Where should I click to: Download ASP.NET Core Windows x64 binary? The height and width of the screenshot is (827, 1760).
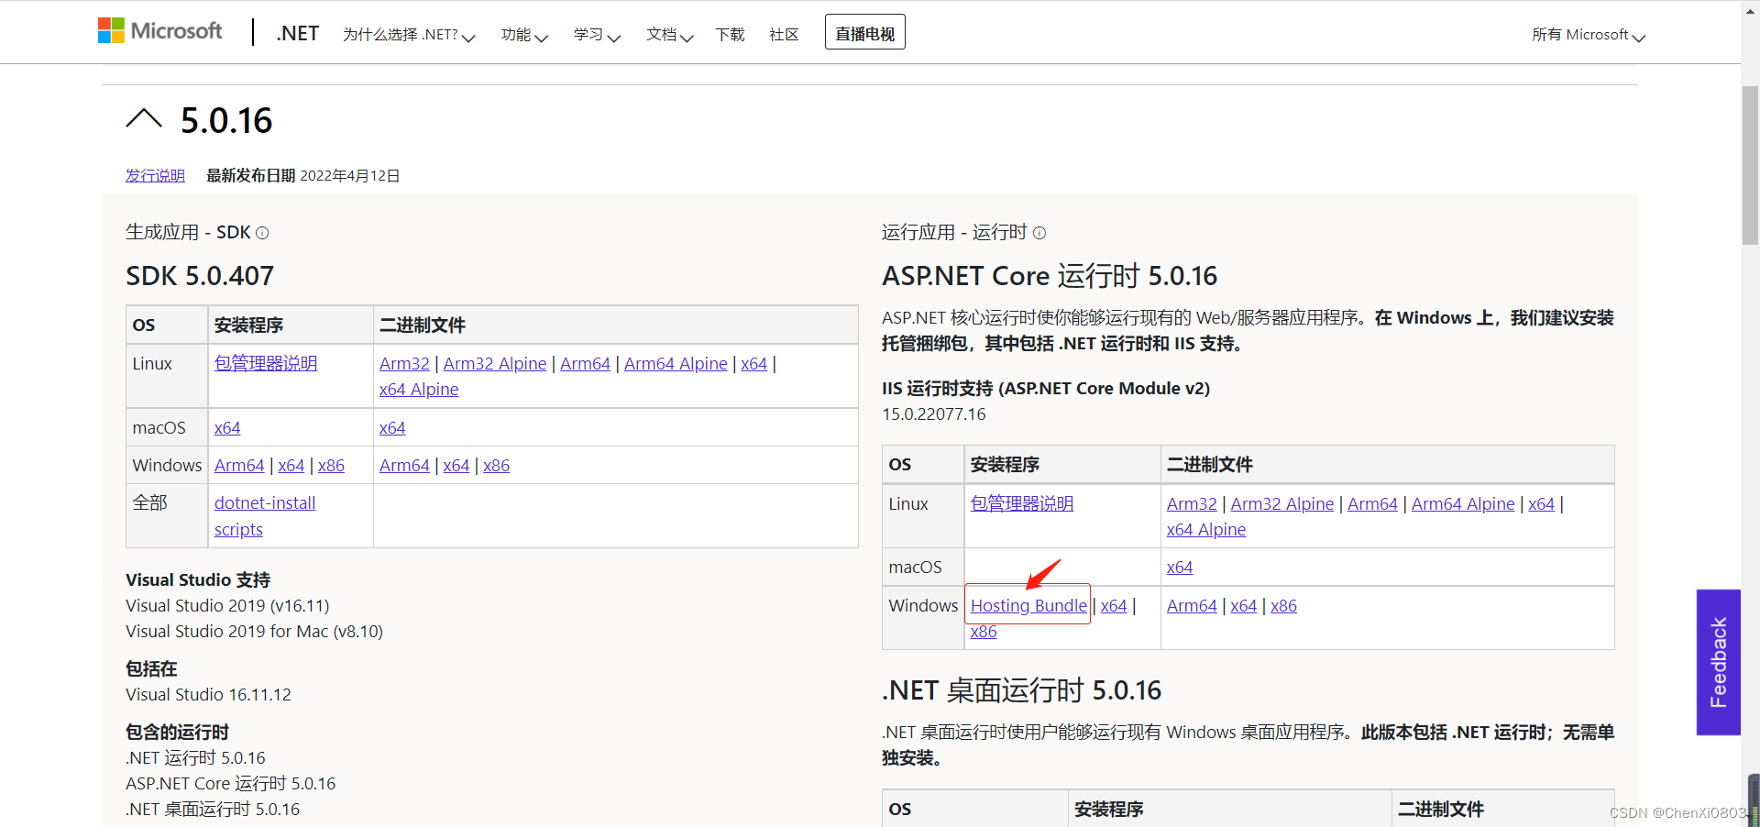[x=1244, y=605]
